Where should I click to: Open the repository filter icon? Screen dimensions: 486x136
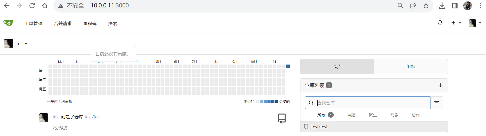[437, 103]
